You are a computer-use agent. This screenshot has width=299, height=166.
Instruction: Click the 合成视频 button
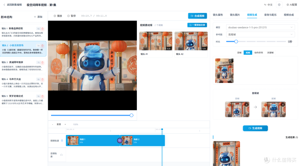click(198, 16)
